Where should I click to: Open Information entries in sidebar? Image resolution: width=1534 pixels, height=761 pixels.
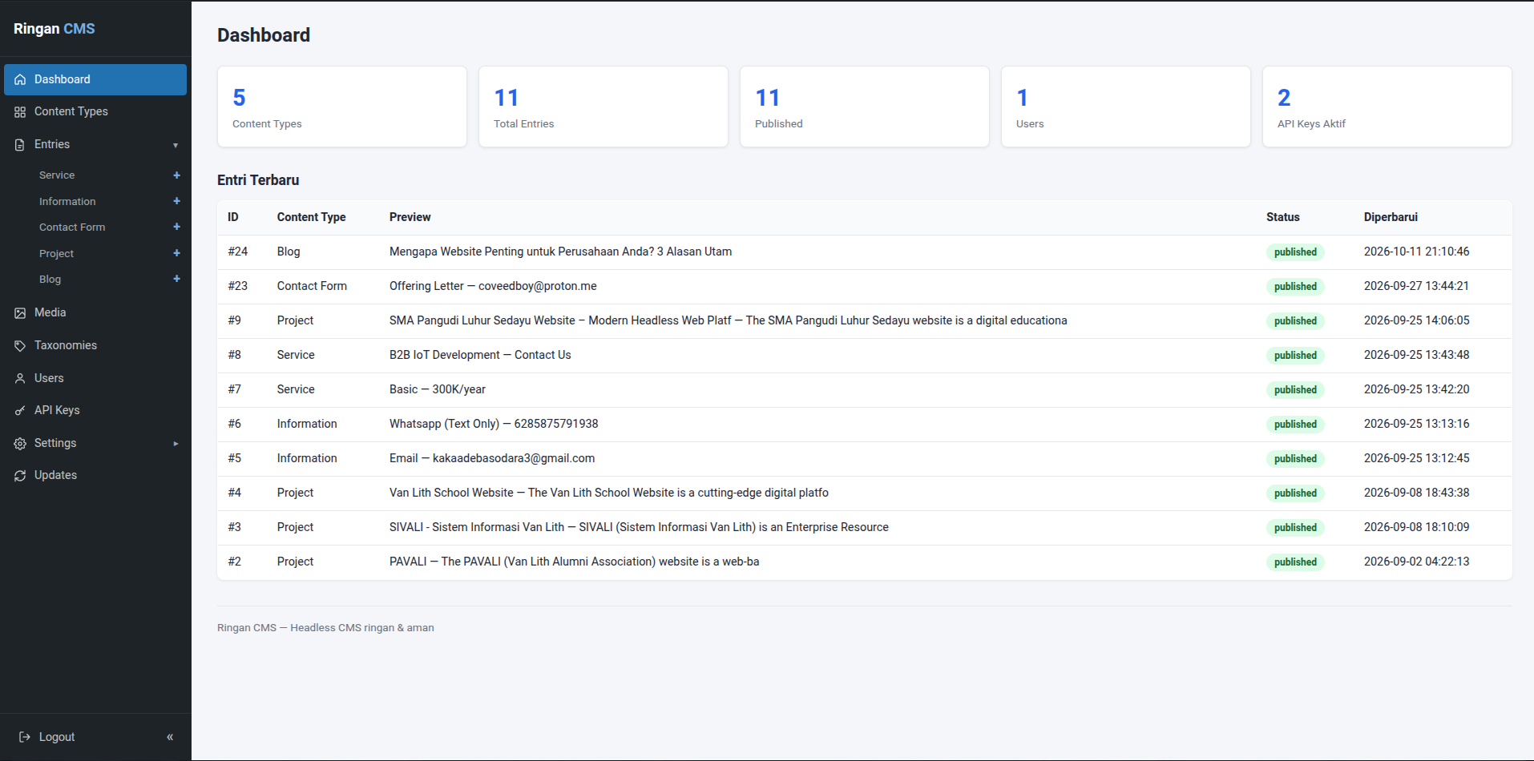pyautogui.click(x=67, y=201)
